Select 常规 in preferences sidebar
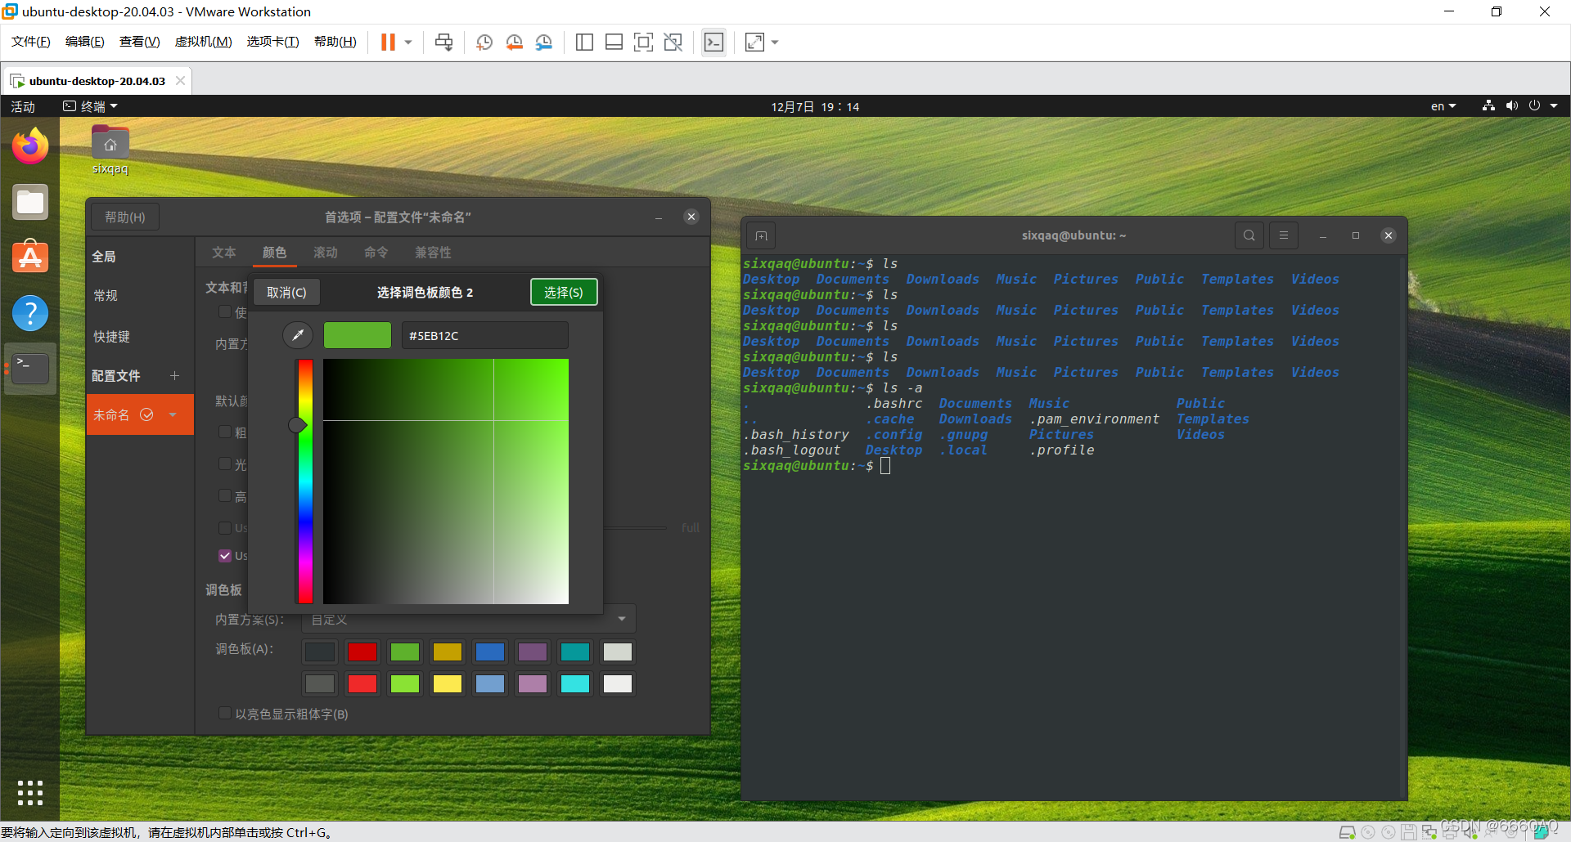This screenshot has height=842, width=1571. [x=106, y=296]
